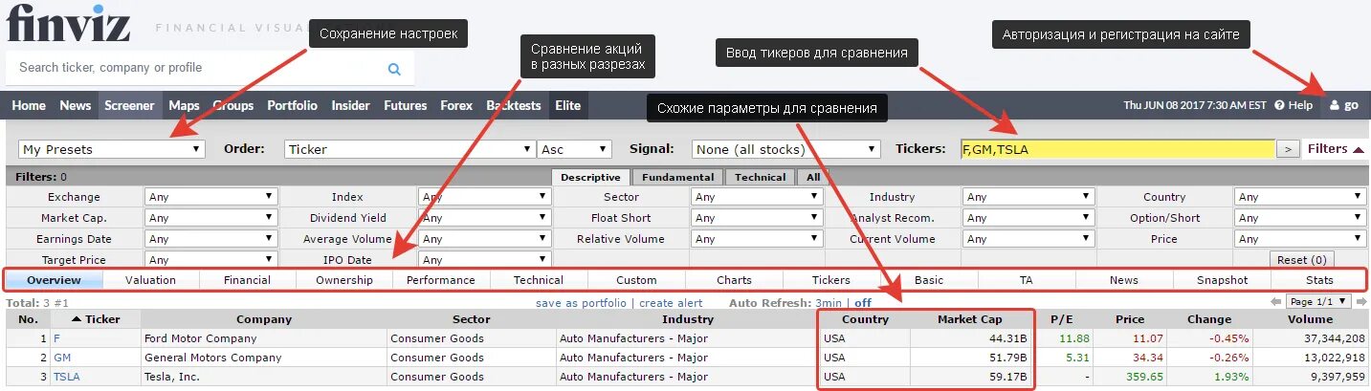
Task: Switch to Descriptive filter tab
Action: tap(590, 177)
